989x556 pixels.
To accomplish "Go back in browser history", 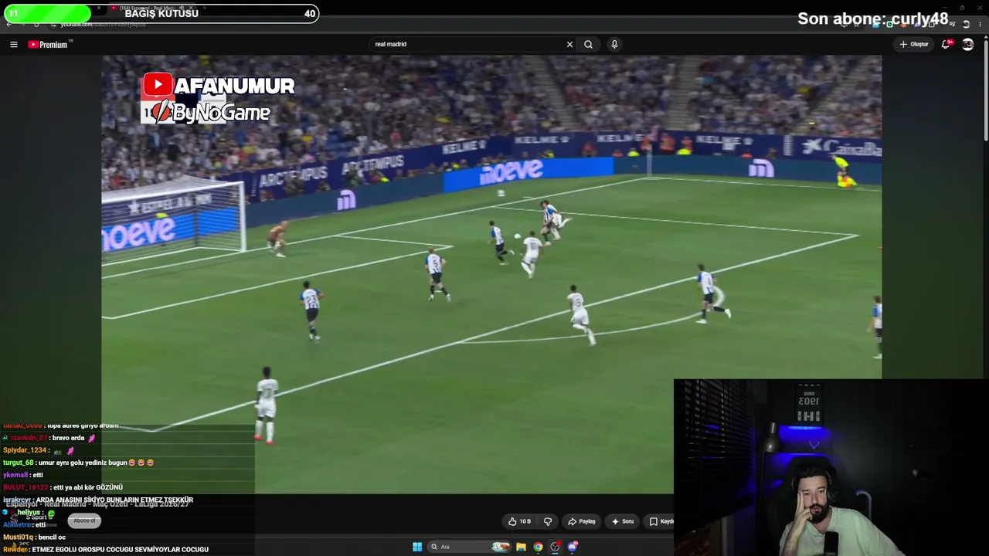I will pyautogui.click(x=9, y=24).
